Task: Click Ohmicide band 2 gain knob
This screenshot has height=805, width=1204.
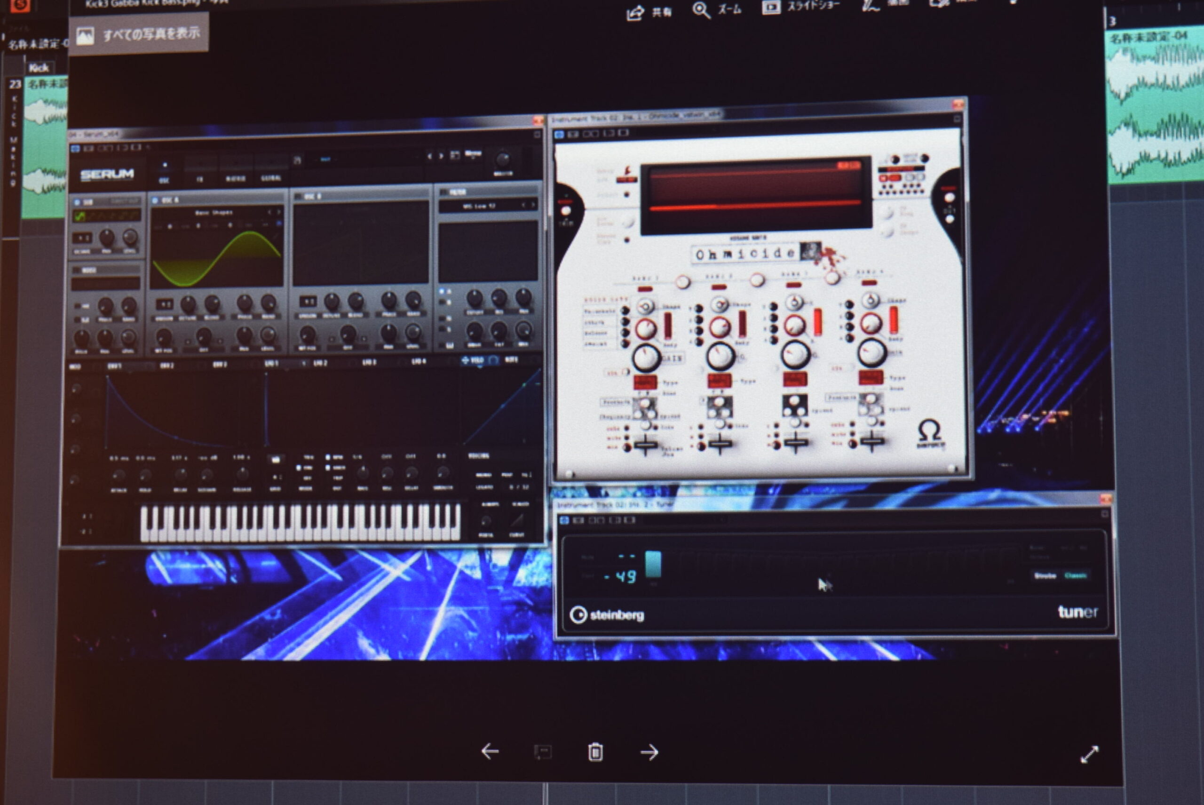Action: point(721,356)
